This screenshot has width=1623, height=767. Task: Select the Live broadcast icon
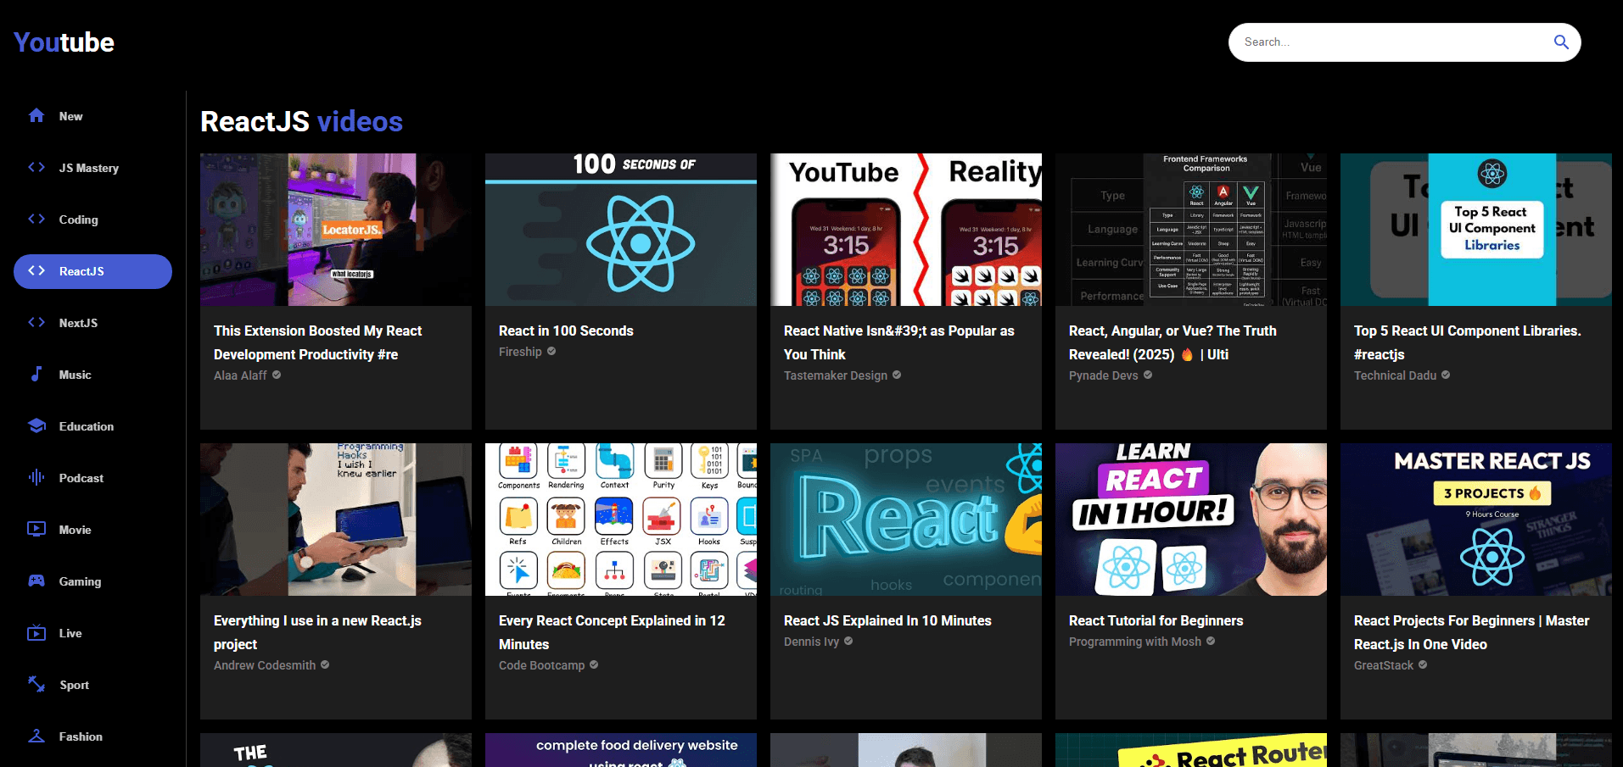[x=37, y=632]
